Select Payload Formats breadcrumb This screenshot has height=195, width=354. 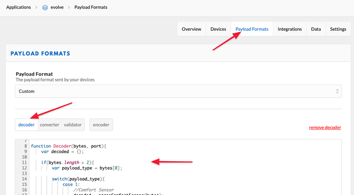[x=91, y=7]
